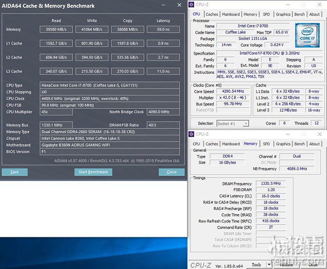Click Multiplier value x 43.0 in CPU-Z
Screen dimensions: 327x269
[233, 98]
